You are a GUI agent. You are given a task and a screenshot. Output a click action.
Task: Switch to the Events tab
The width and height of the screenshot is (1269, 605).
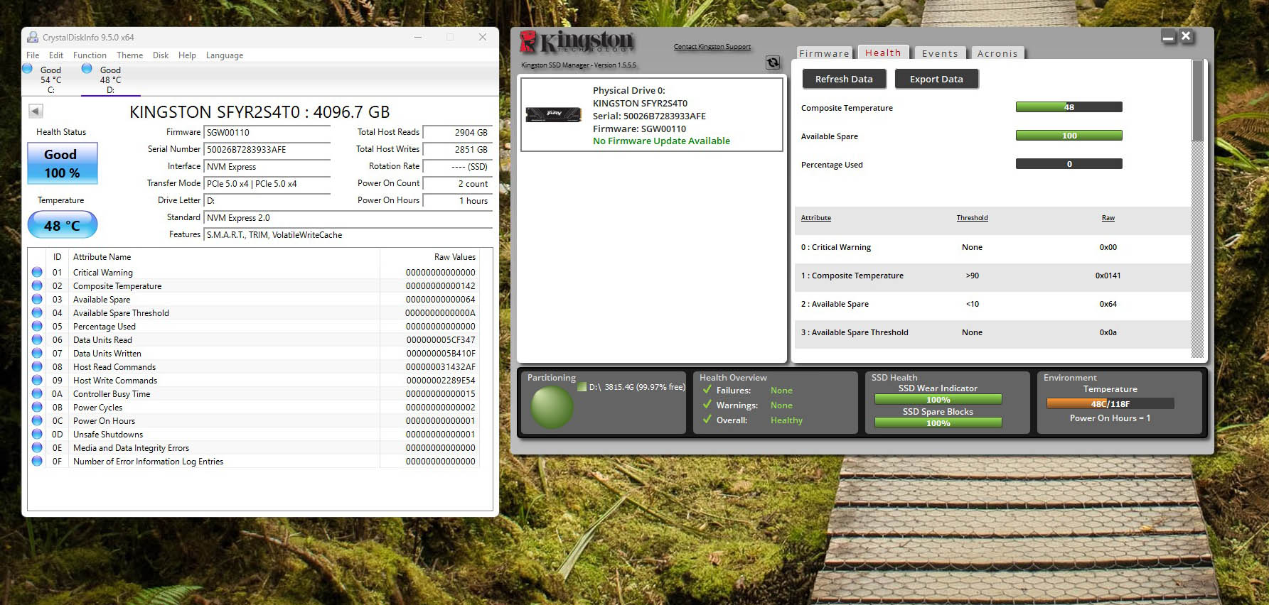(x=940, y=53)
